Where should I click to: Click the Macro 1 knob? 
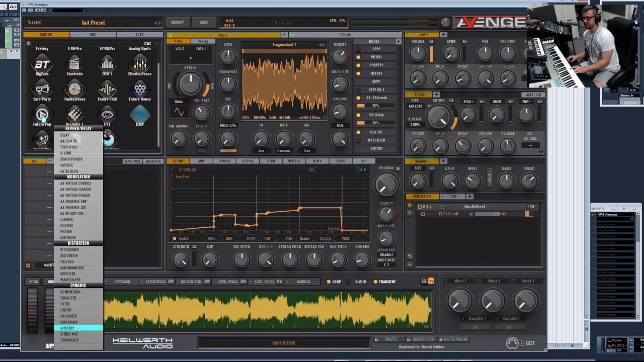coord(460,301)
